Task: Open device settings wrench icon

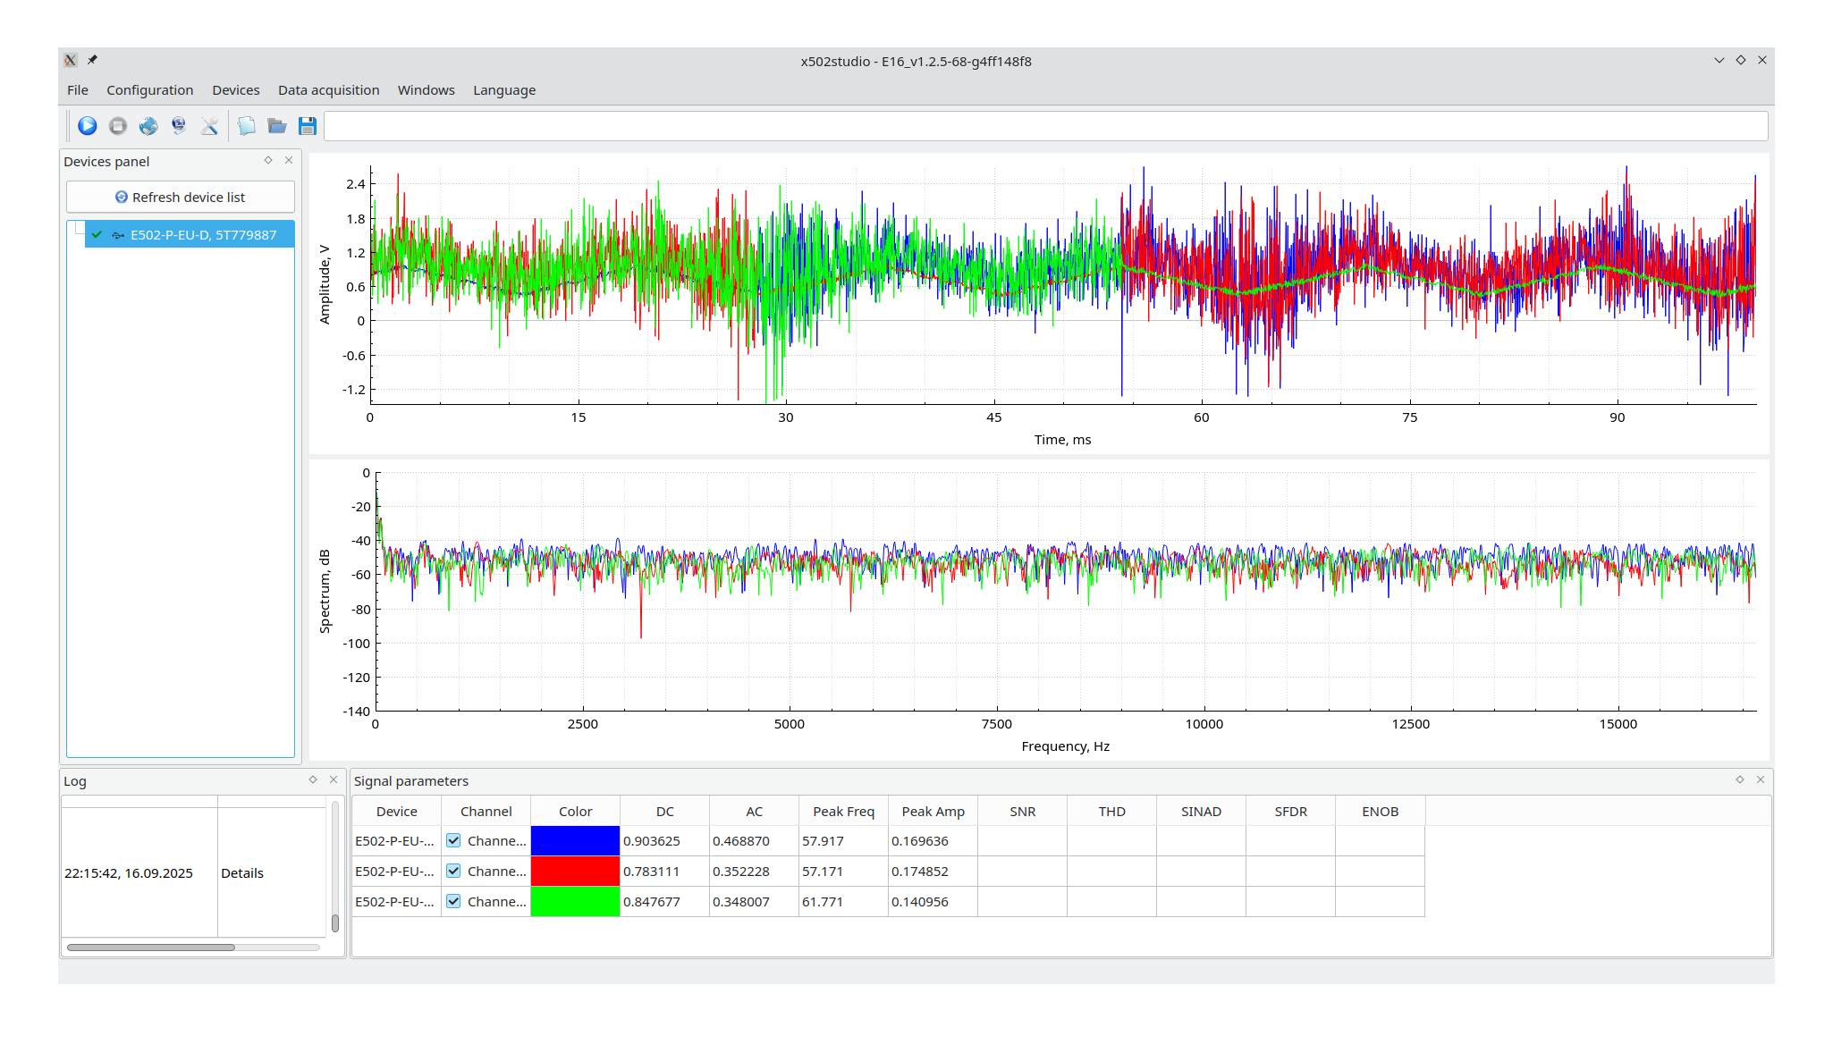Action: [x=209, y=126]
